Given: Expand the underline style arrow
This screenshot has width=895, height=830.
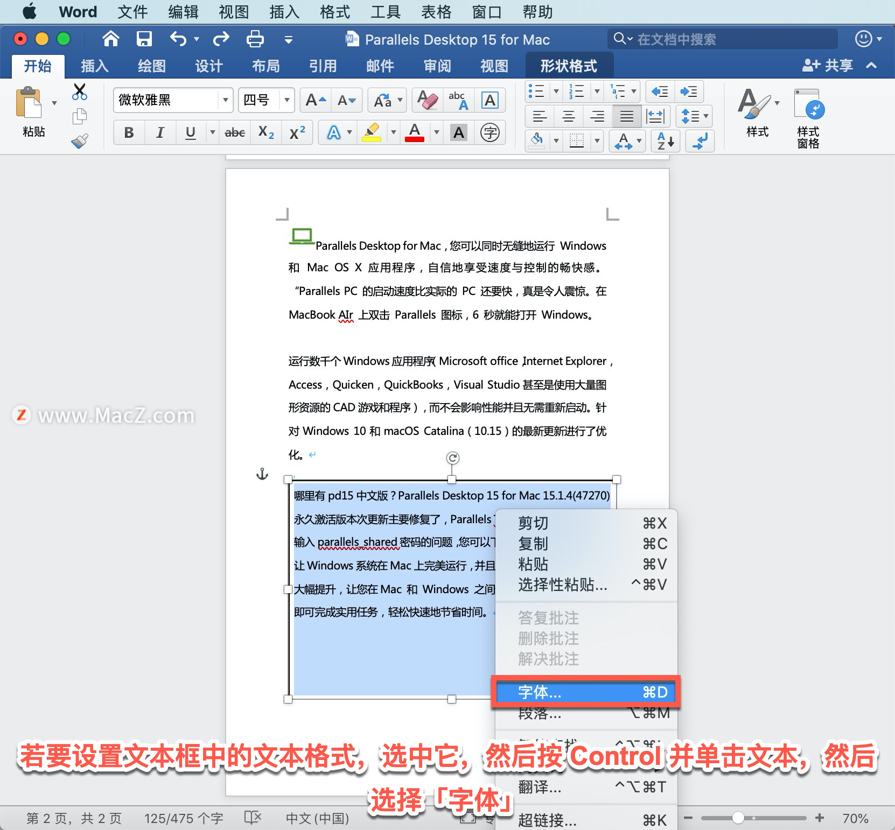Looking at the screenshot, I should [x=213, y=132].
